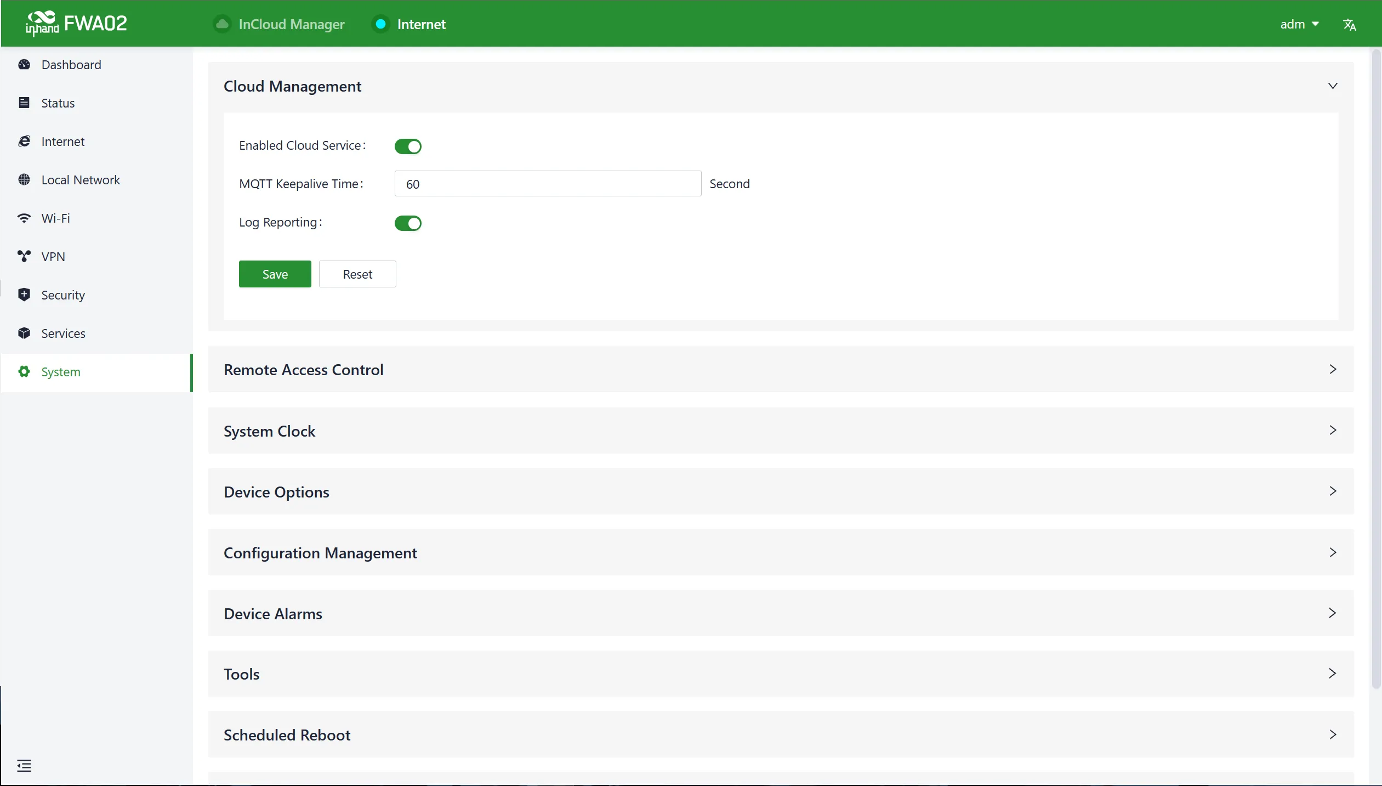
Task: Open the VPN menu item
Action: click(x=96, y=257)
